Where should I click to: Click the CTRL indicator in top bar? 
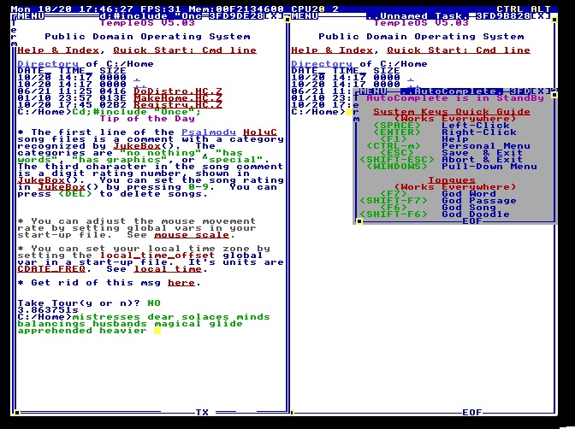pyautogui.click(x=510, y=9)
